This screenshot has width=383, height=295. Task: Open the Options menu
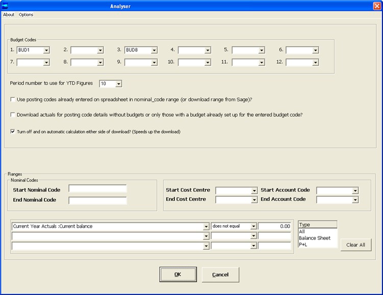click(26, 15)
